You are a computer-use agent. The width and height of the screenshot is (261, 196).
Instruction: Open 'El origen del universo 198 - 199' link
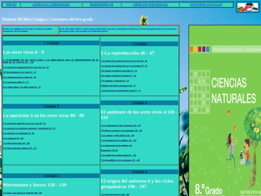click(115, 195)
